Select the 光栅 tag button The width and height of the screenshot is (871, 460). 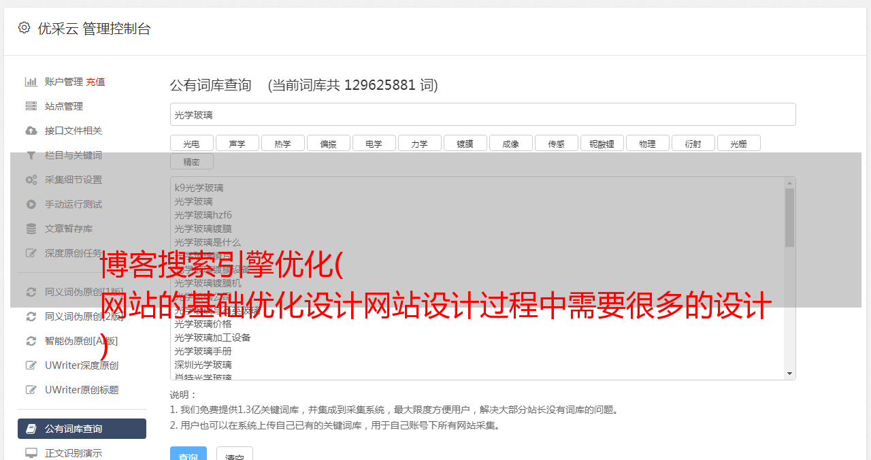coord(739,143)
